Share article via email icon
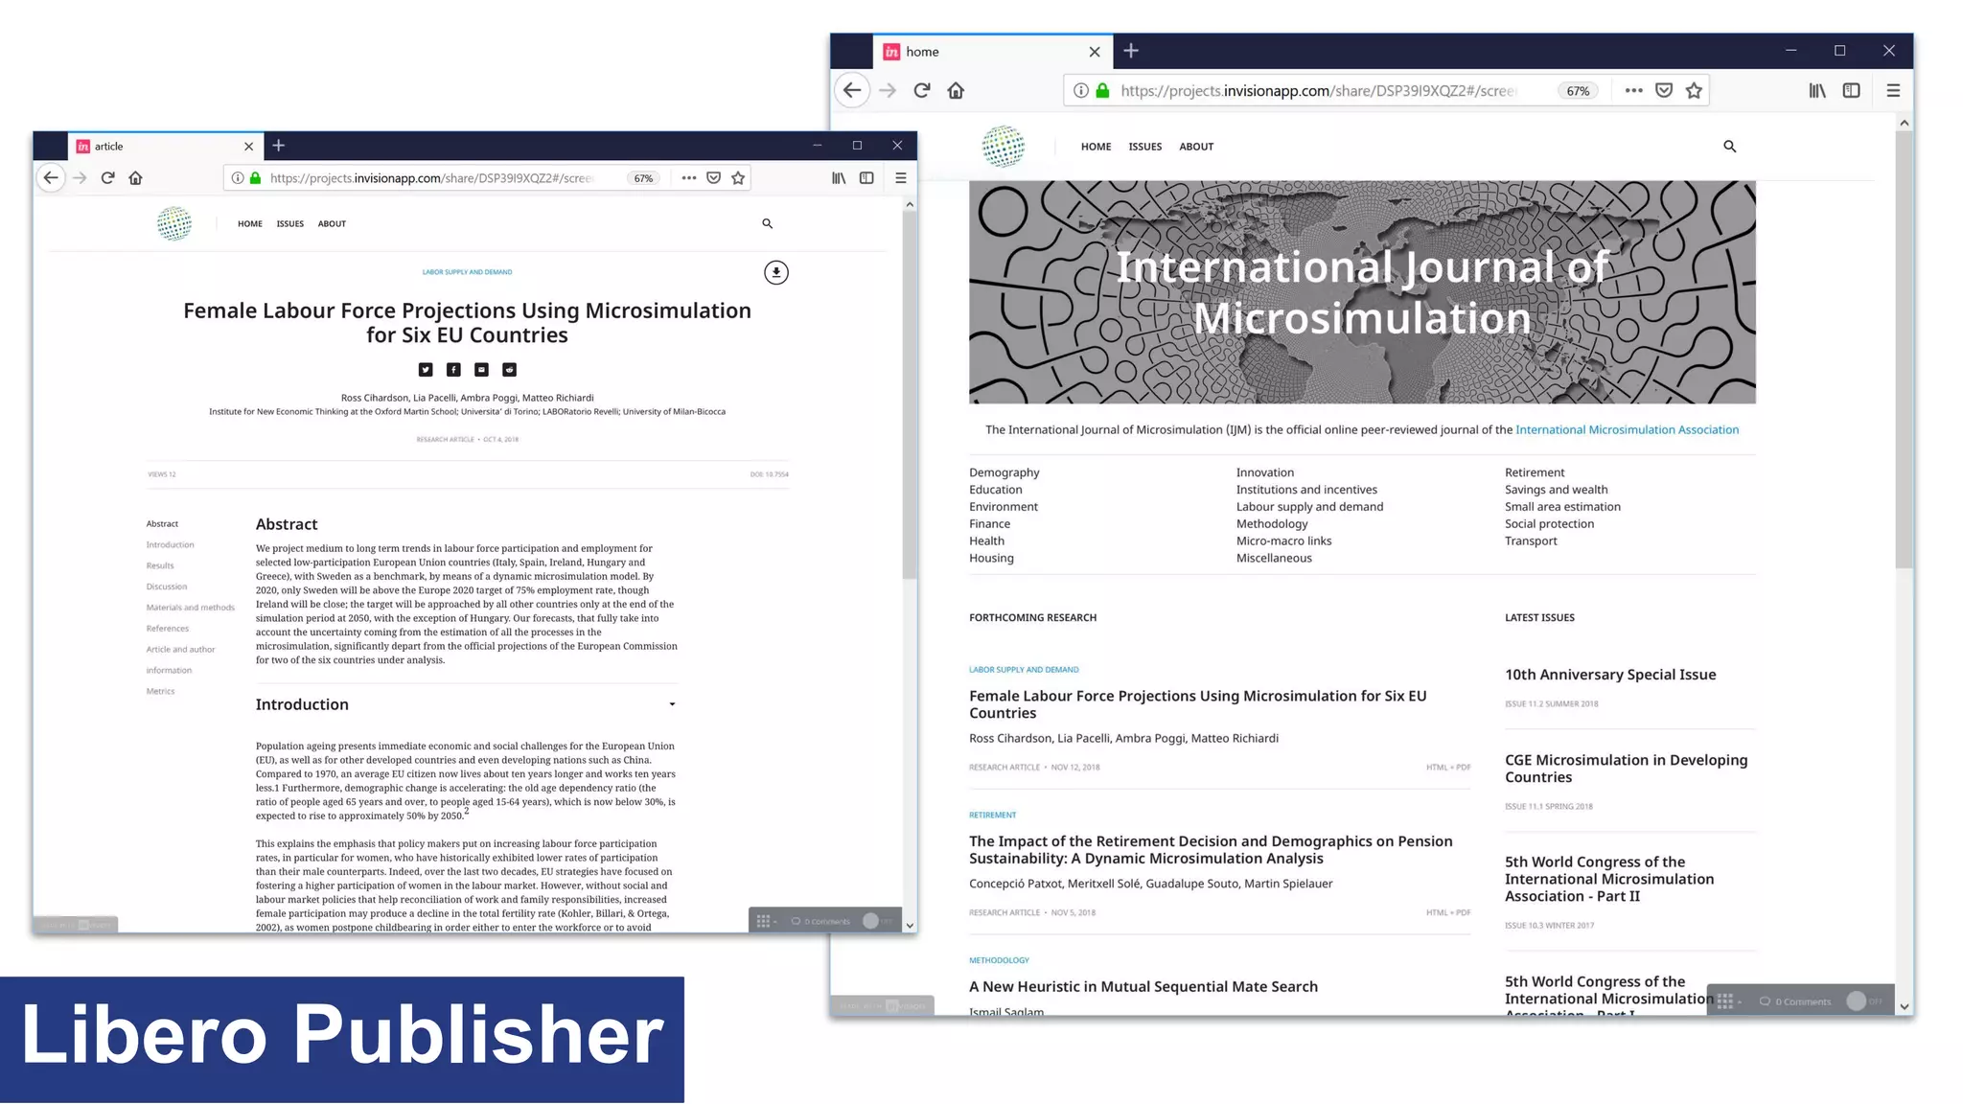Image resolution: width=1963 pixels, height=1104 pixels. pyautogui.click(x=481, y=370)
